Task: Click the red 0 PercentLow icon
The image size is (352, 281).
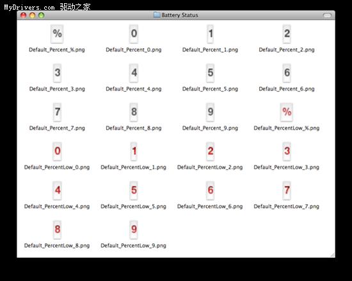Action: 57,151
